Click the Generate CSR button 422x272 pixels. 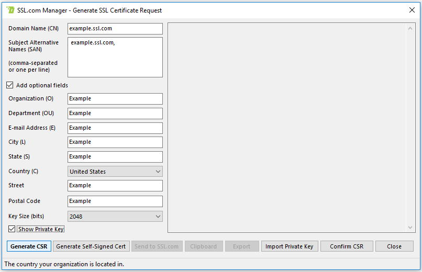pos(29,246)
